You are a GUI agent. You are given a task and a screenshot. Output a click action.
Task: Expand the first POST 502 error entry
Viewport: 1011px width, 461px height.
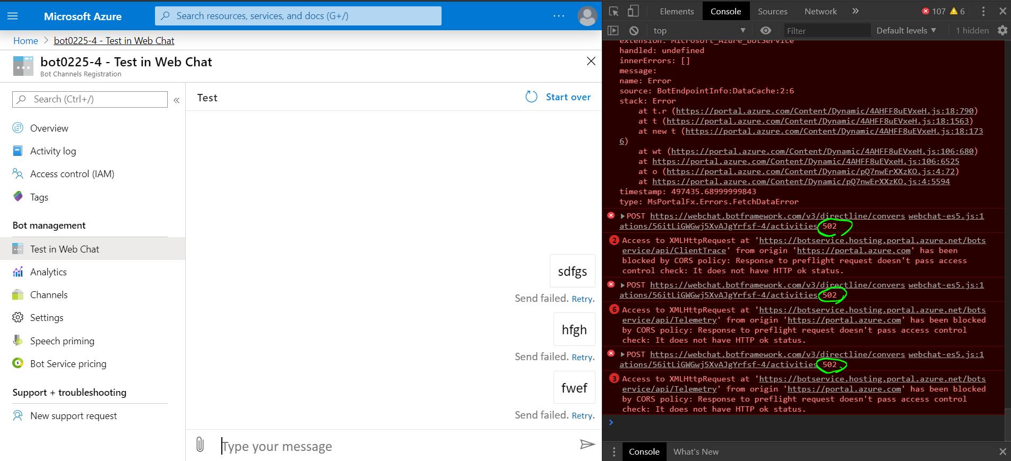pyautogui.click(x=623, y=216)
